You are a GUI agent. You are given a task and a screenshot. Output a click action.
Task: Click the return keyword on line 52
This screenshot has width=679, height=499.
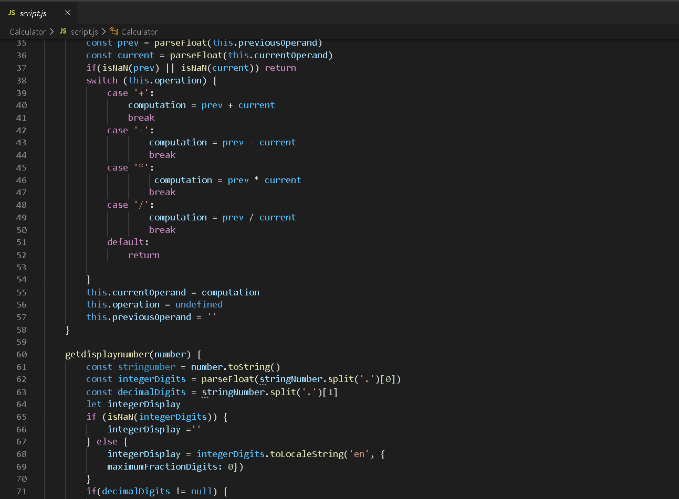144,255
